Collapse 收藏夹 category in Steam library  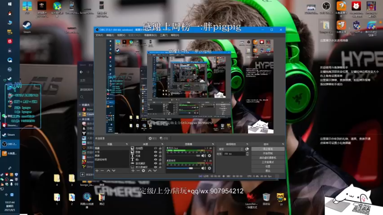click(80, 105)
